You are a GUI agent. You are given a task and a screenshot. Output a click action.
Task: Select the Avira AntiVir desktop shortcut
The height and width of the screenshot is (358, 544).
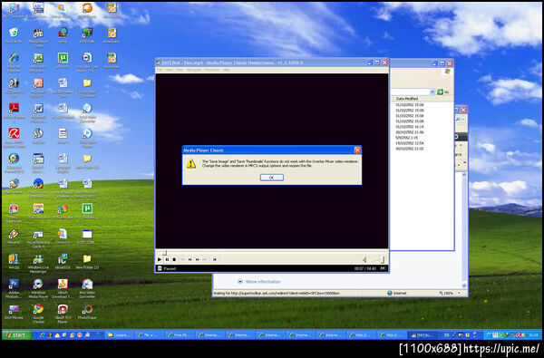coord(14,138)
